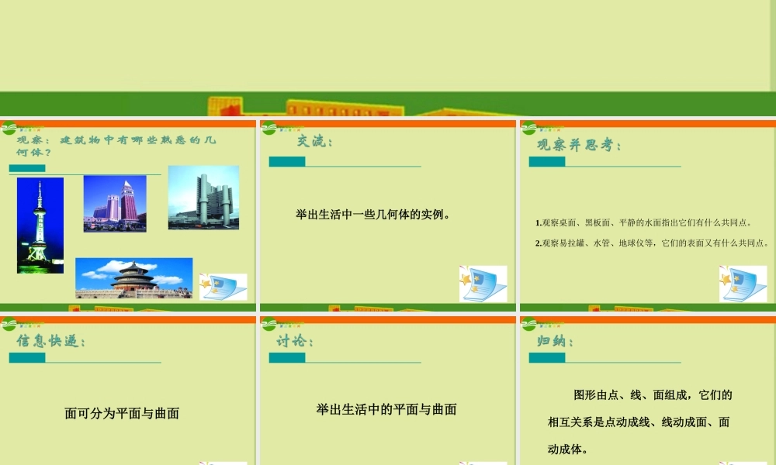Select the title '观察: 建筑物中有哪些熟悉的几何体?'
The width and height of the screenshot is (776, 465).
coord(116,146)
